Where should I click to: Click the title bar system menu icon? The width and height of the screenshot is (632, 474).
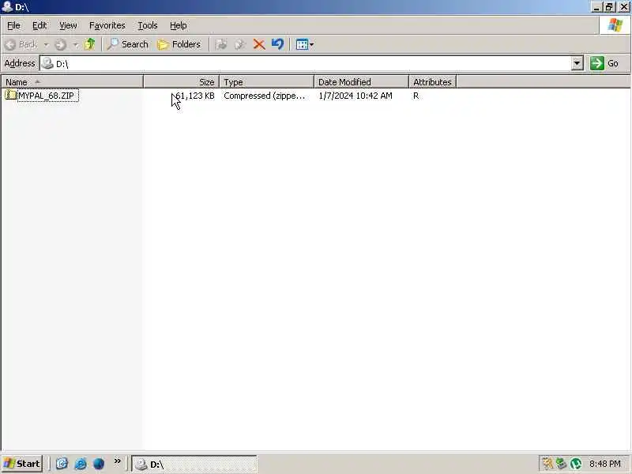[7, 7]
